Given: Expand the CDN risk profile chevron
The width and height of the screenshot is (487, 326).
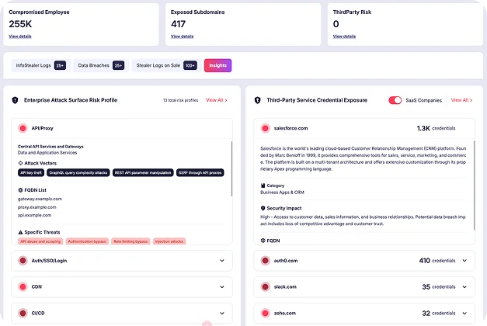Looking at the screenshot, I should pyautogui.click(x=222, y=286).
